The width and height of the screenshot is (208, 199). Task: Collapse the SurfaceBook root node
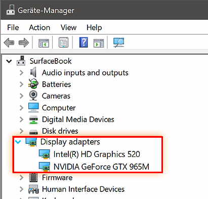tap(9, 61)
